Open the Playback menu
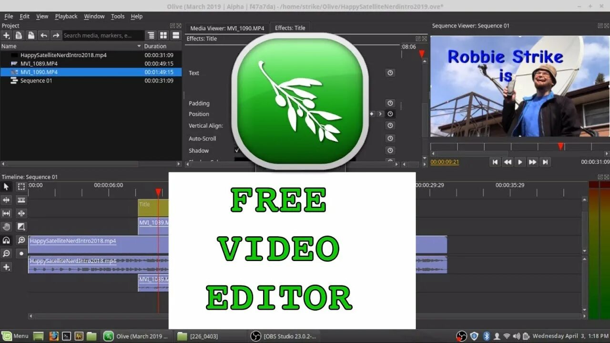The width and height of the screenshot is (610, 343). [66, 16]
